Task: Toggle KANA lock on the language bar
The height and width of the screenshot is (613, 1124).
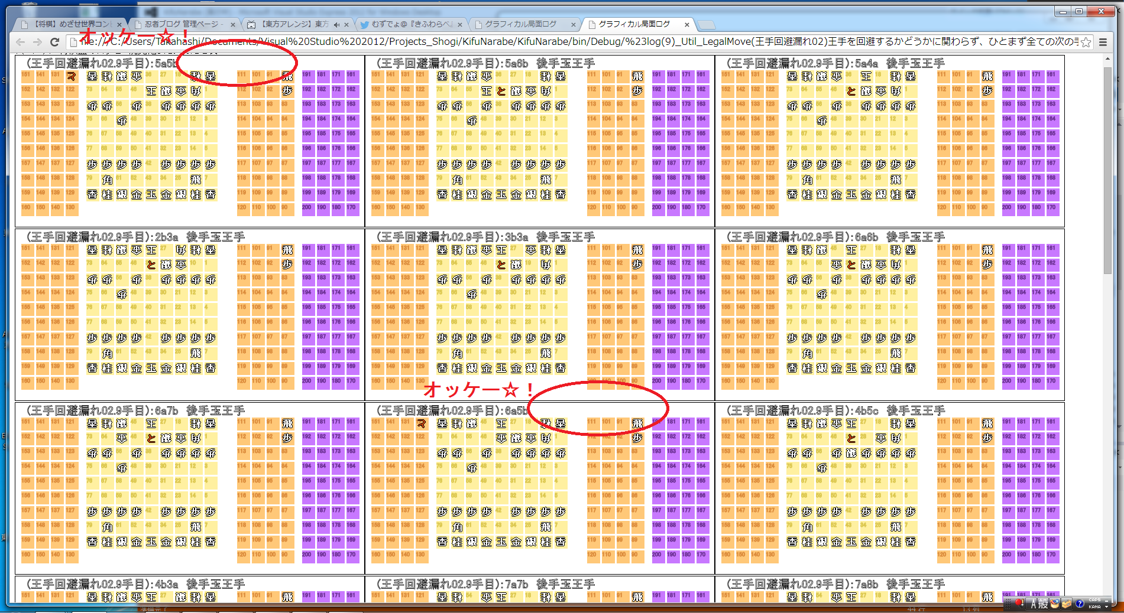Action: pyautogui.click(x=1095, y=607)
